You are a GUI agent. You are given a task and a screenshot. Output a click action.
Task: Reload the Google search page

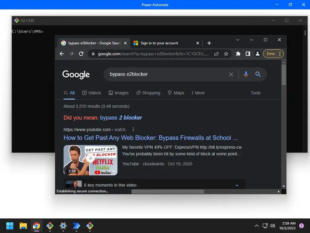[x=81, y=54]
